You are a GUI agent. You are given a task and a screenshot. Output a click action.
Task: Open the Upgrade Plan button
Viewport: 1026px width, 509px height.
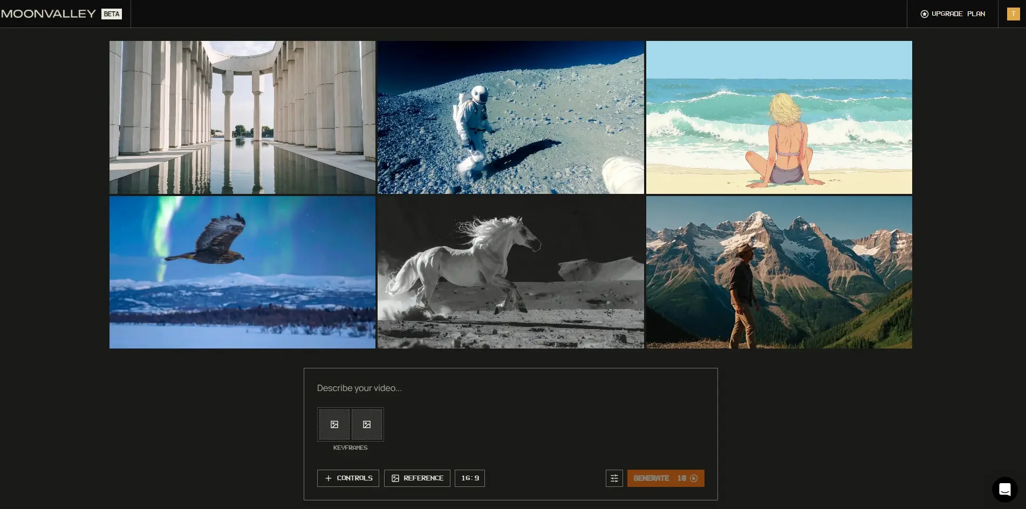[x=953, y=14]
